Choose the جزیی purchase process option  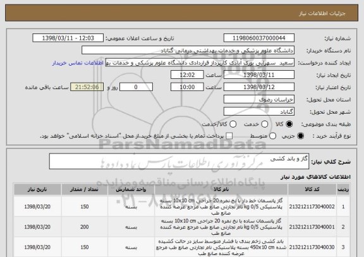(x=300, y=136)
